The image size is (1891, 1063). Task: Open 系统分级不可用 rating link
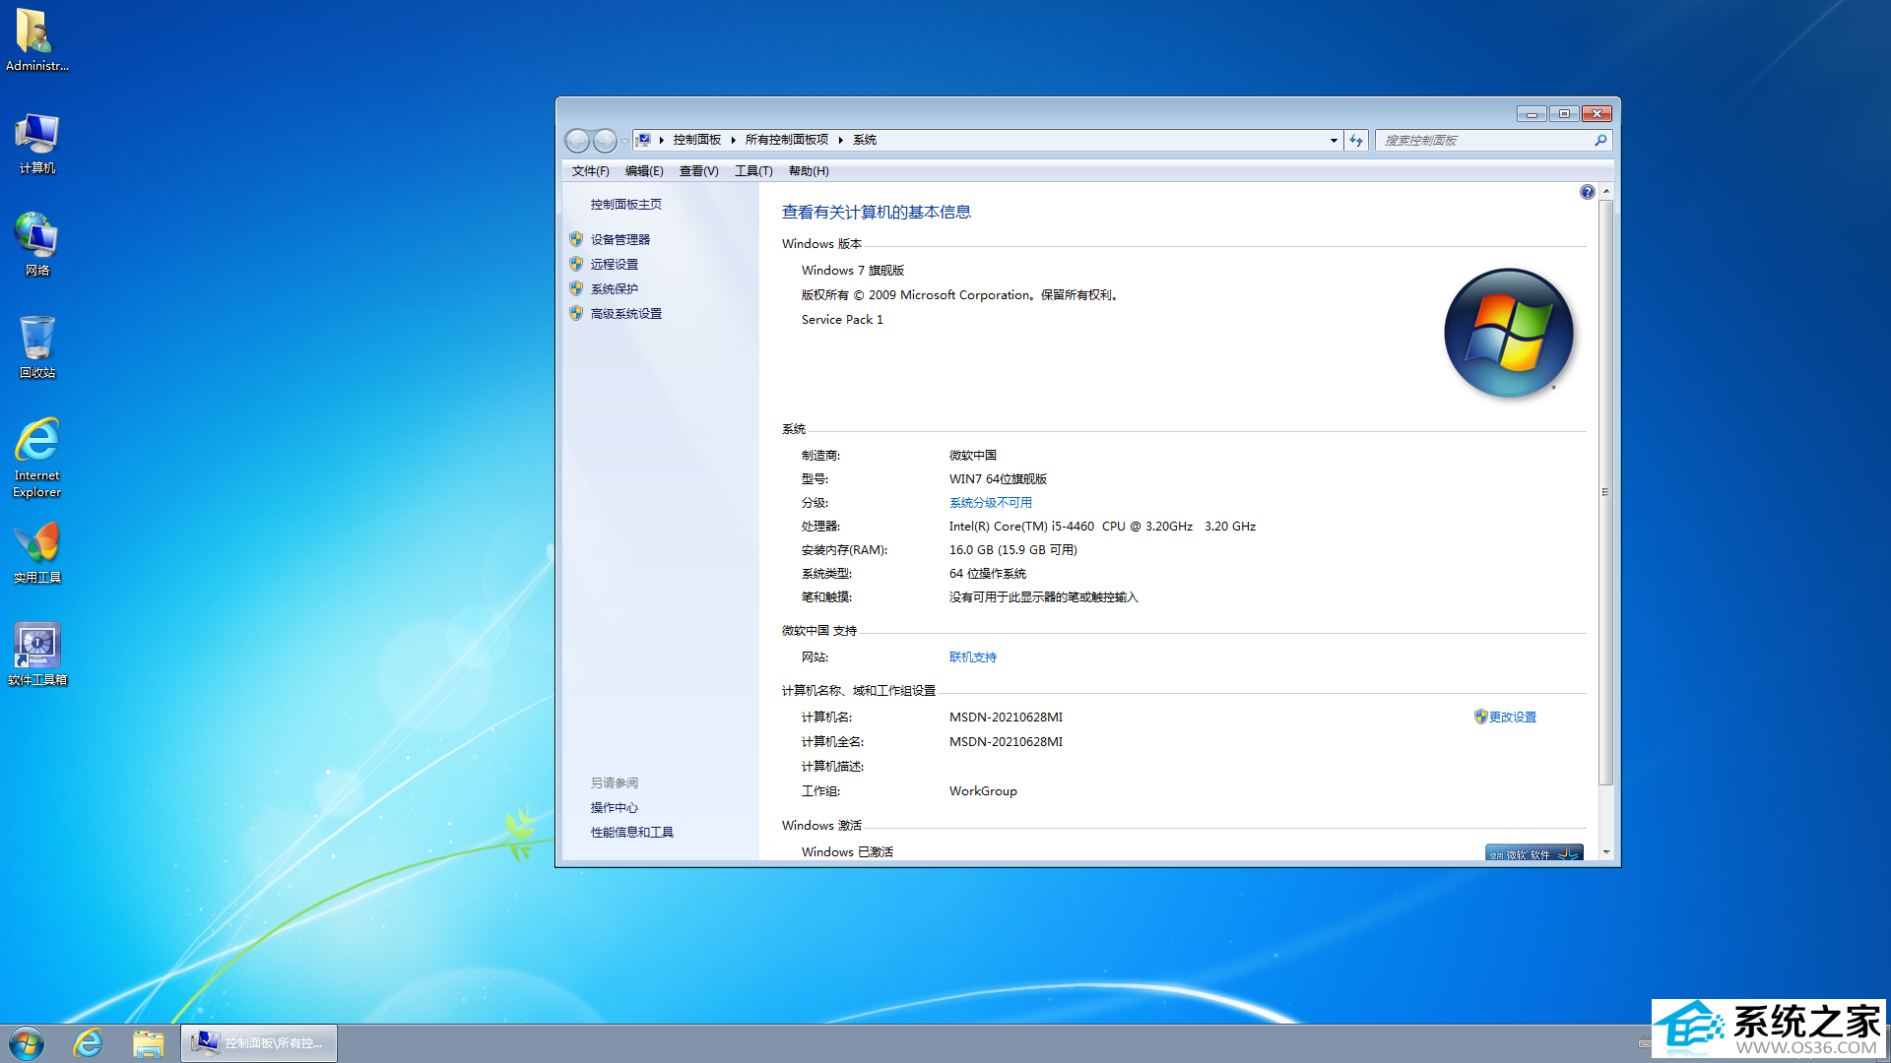tap(990, 503)
